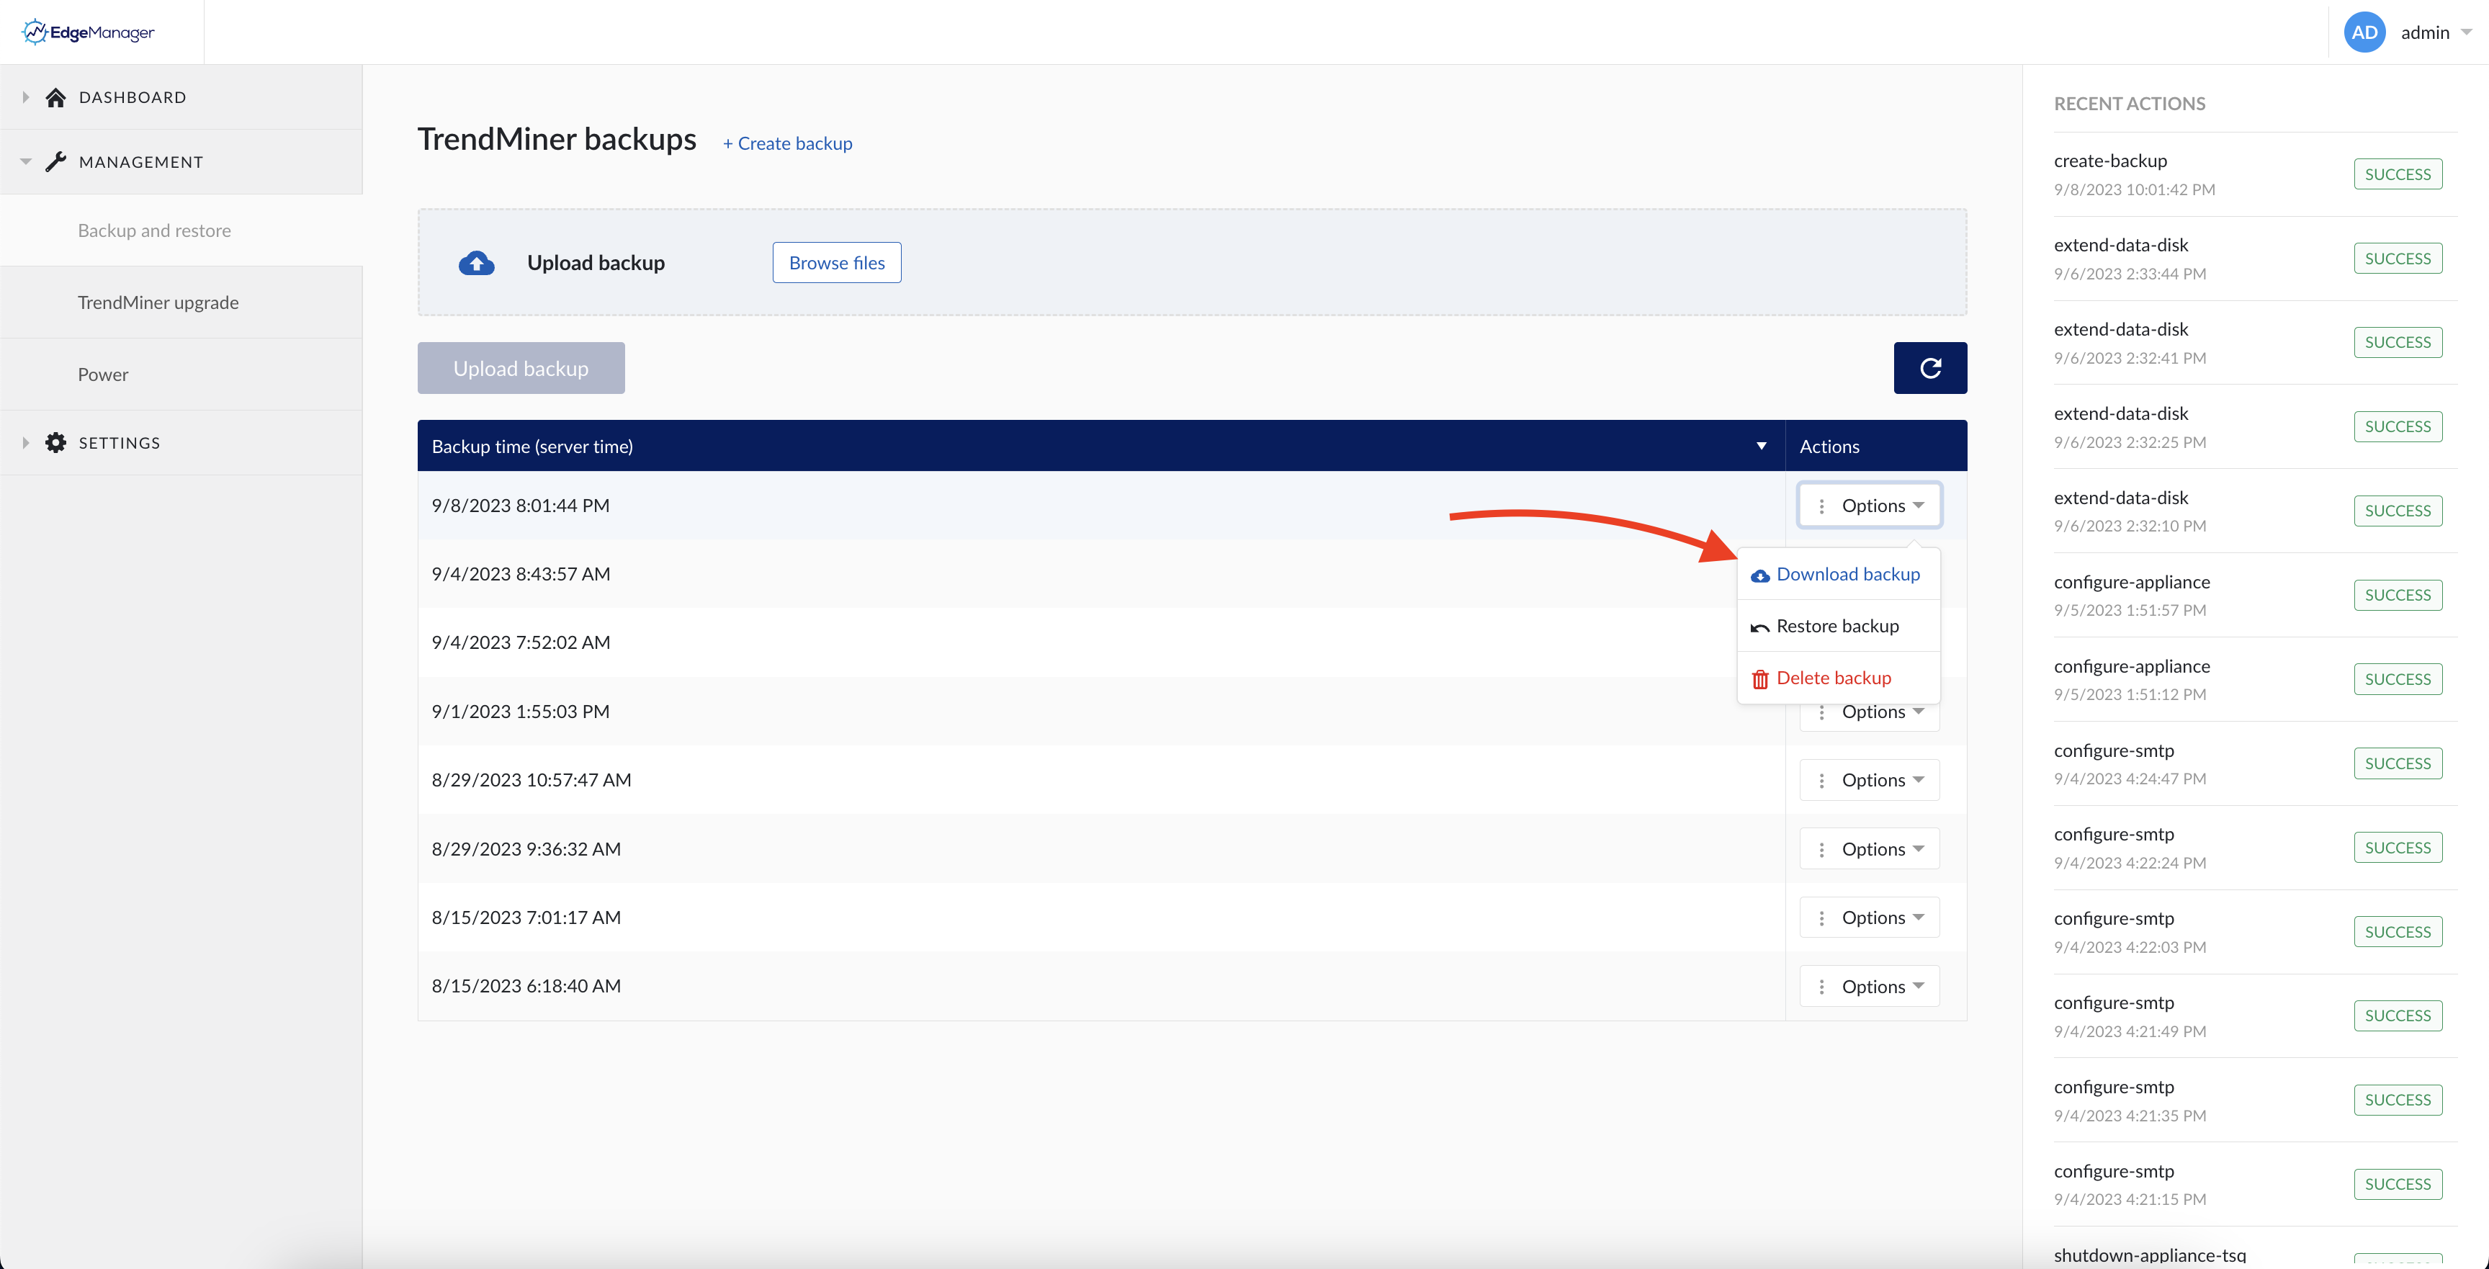Viewport: 2489px width, 1269px height.
Task: Click the cloud upload icon next to Upload backup
Action: click(x=476, y=262)
